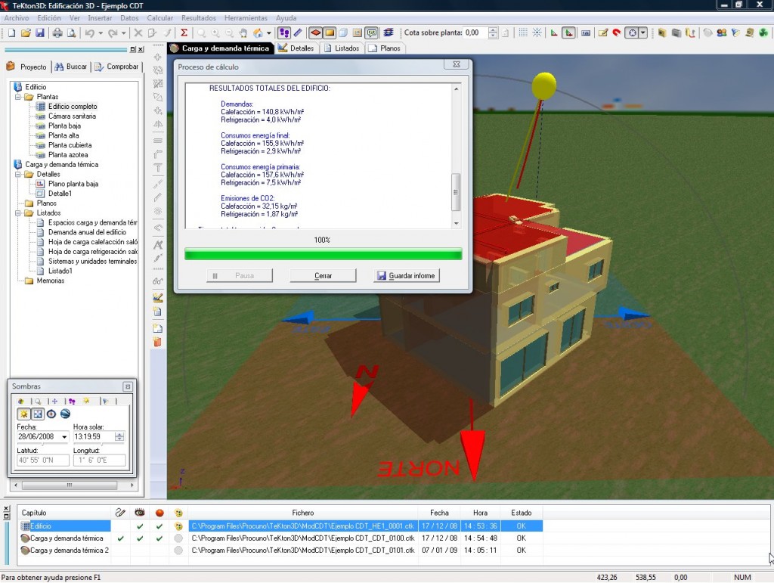
Task: Click the Home view house icon
Action: 258,33
